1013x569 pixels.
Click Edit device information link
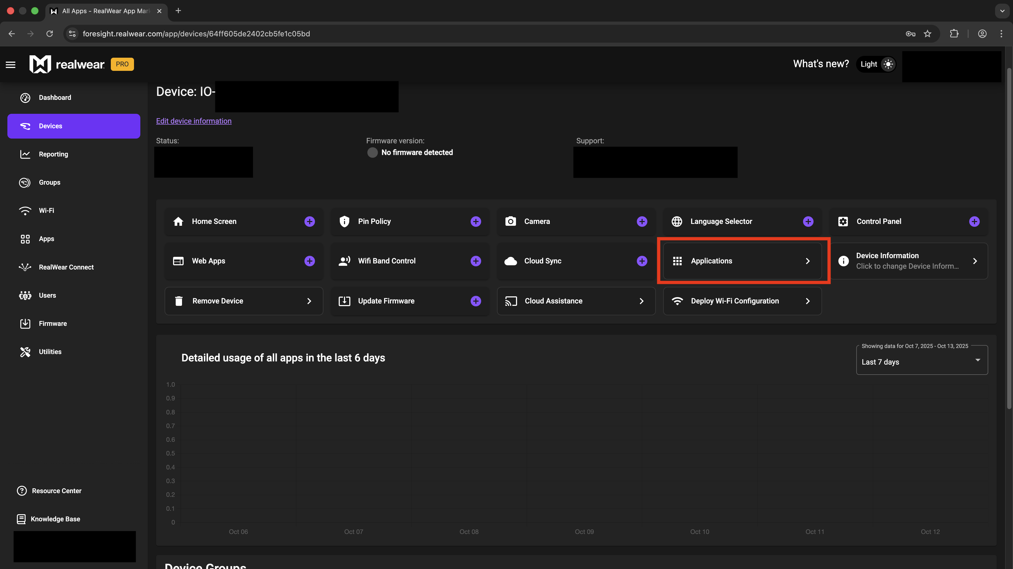pyautogui.click(x=193, y=121)
